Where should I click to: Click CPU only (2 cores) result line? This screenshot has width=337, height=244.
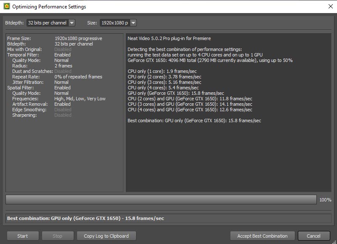click(164, 77)
